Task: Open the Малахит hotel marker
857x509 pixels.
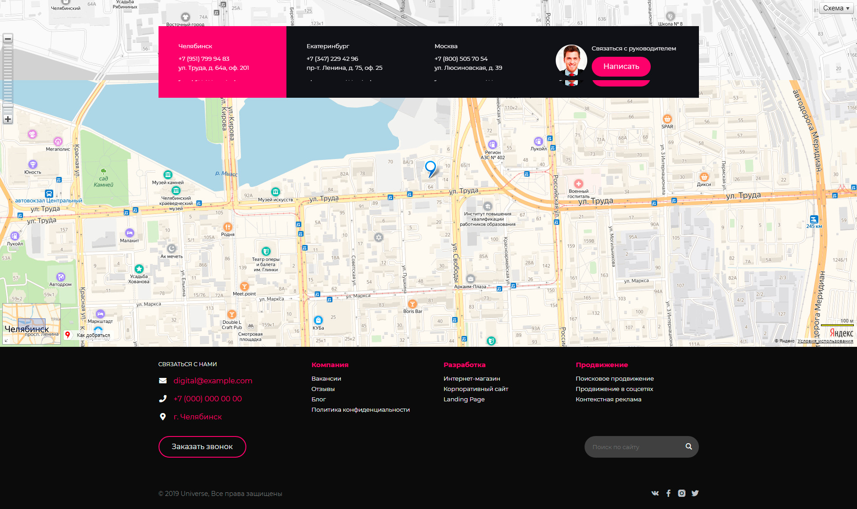Action: [130, 233]
